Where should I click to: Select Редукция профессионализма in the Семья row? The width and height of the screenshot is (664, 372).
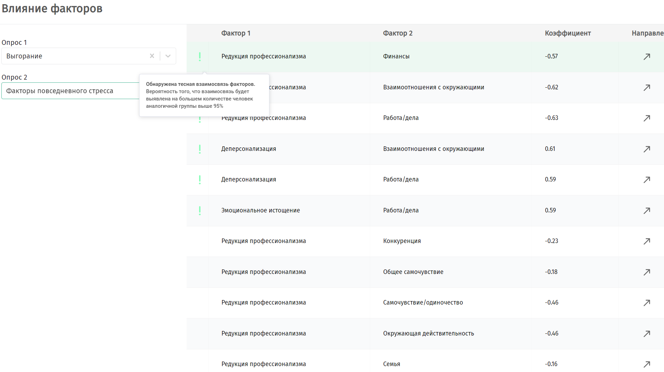pos(264,364)
